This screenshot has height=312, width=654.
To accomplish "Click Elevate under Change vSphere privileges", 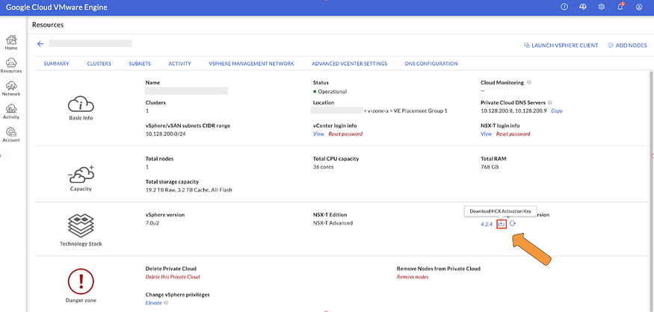I will 153,303.
